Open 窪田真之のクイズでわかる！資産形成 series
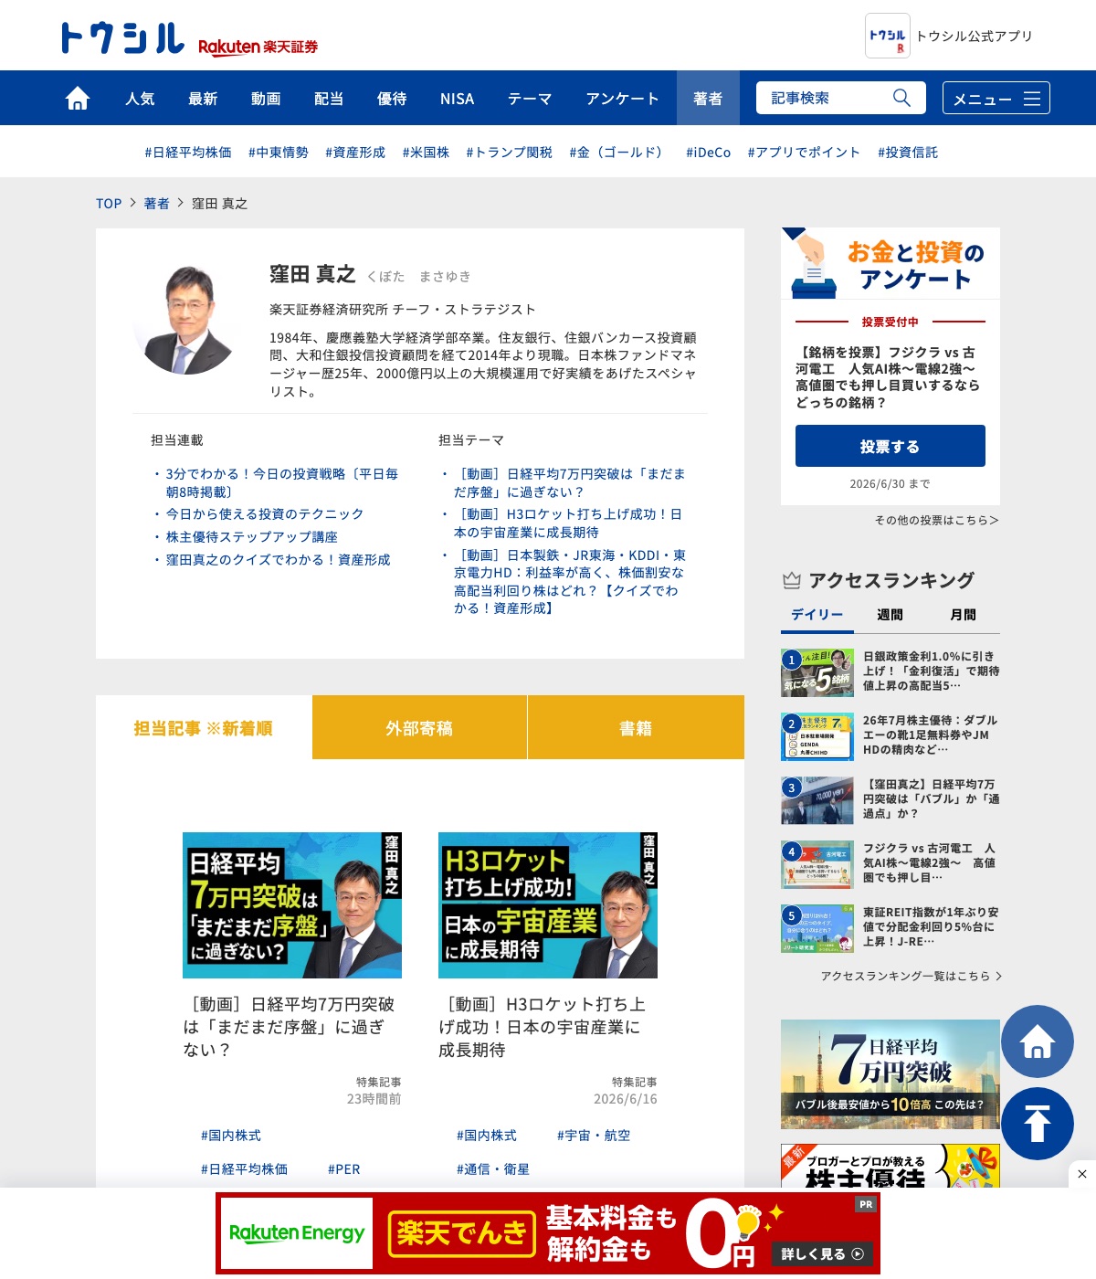The width and height of the screenshot is (1096, 1279). tap(278, 560)
